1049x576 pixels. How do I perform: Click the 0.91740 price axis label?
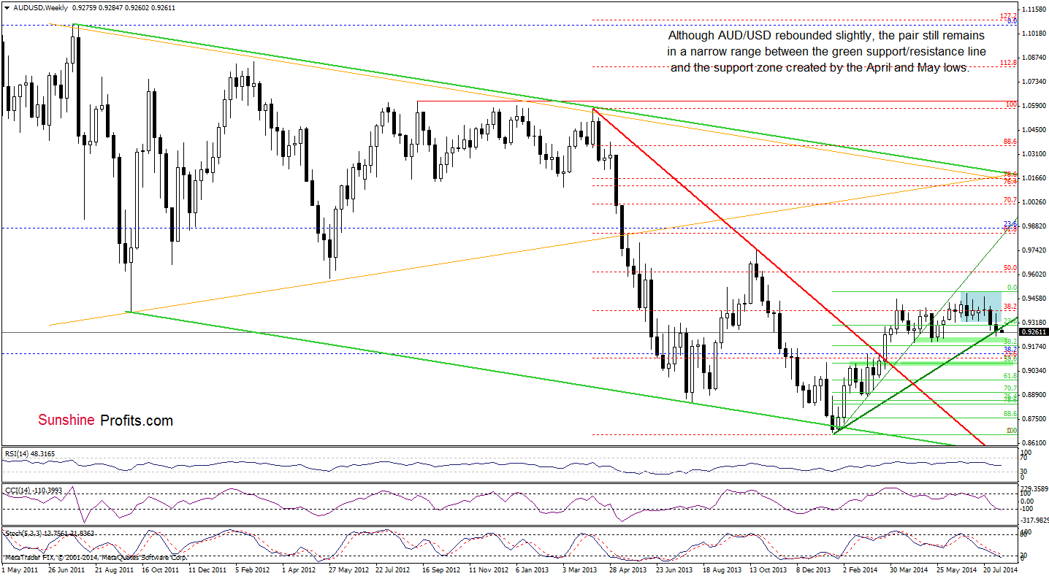[x=1034, y=347]
